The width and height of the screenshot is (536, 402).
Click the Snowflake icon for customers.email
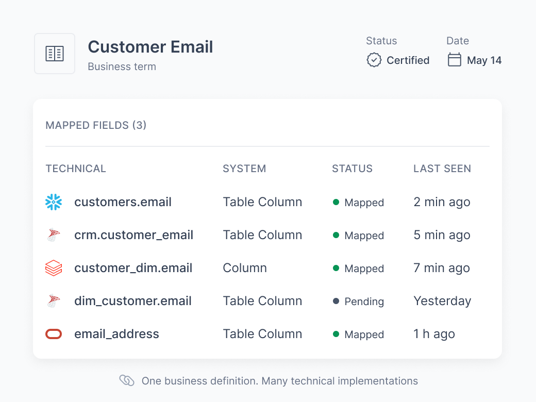point(54,202)
